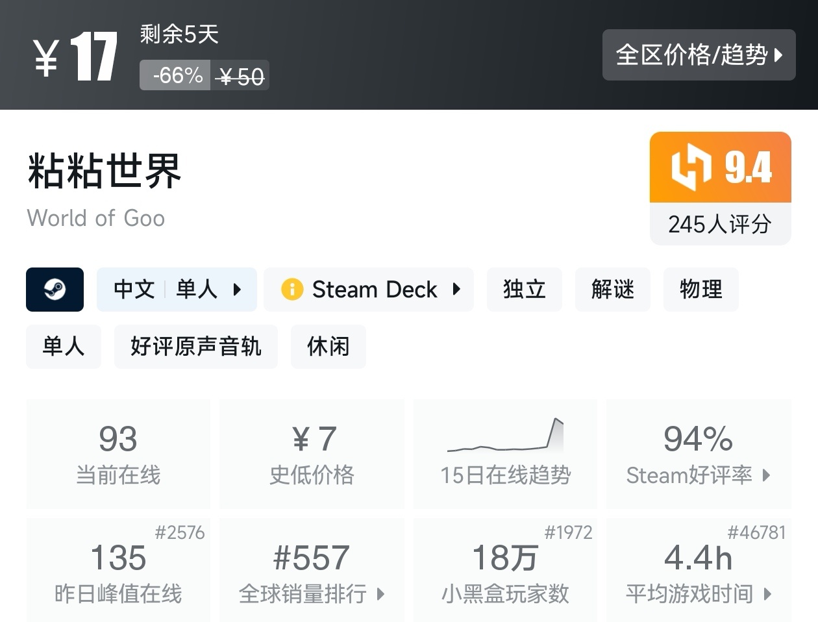Screen dimensions: 818x622
Task: Expand the 中文|单人 language details
Action: 177,290
